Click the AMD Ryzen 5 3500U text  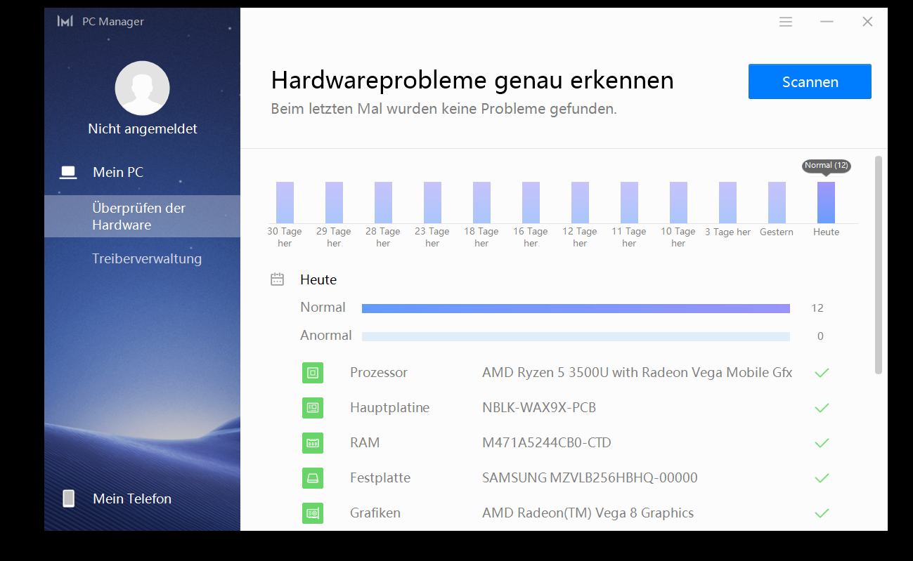pos(637,373)
